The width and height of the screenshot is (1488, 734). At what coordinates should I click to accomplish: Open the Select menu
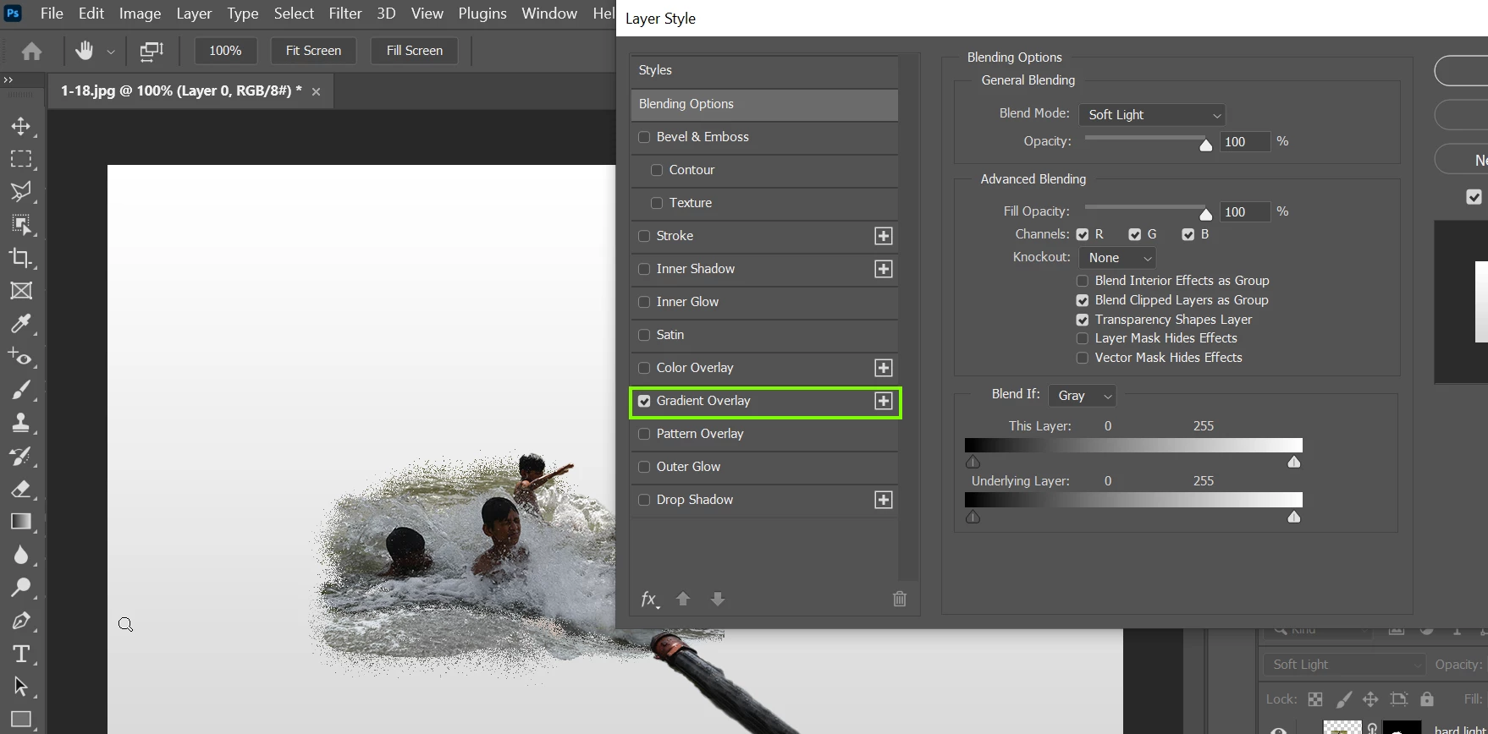[294, 14]
